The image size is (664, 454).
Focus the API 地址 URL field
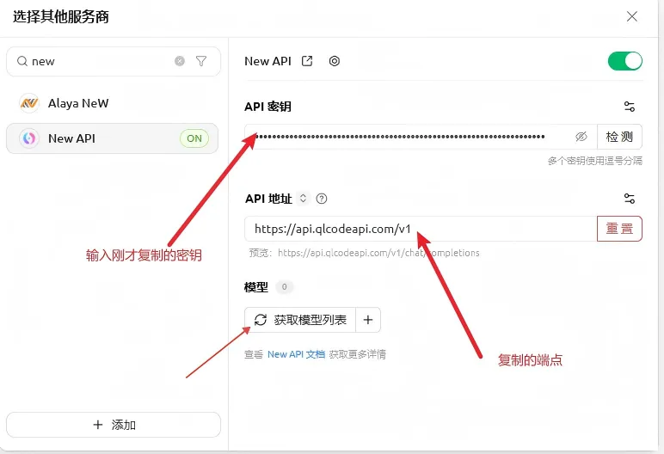[421, 229]
